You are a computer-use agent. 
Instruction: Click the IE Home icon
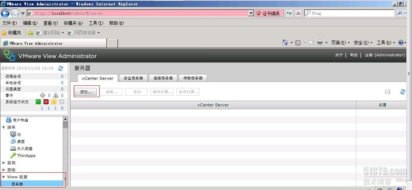coord(285,43)
